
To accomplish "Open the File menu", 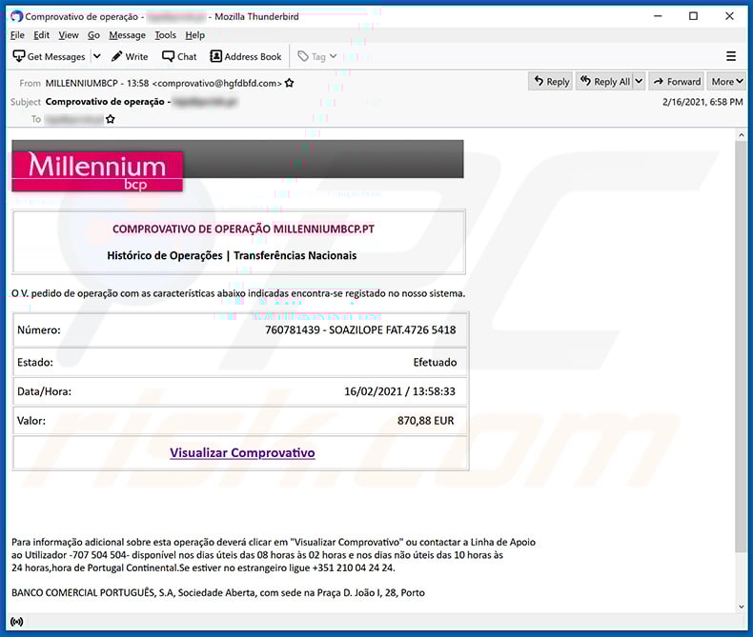I will (17, 35).
